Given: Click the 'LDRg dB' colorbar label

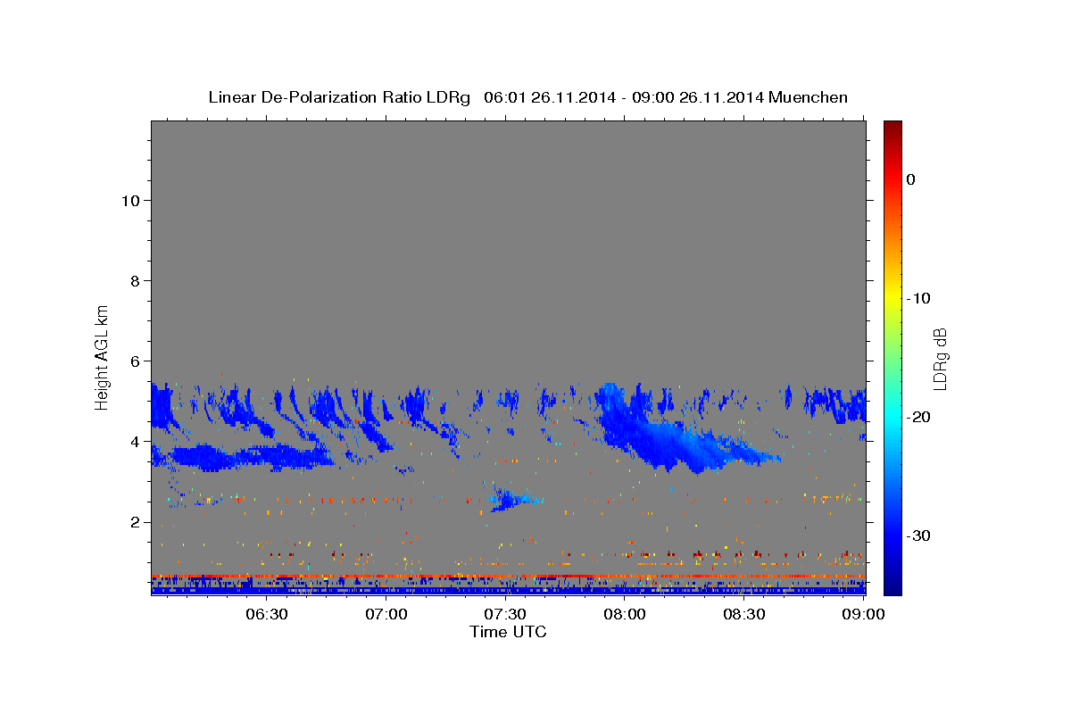Looking at the screenshot, I should (x=940, y=359).
